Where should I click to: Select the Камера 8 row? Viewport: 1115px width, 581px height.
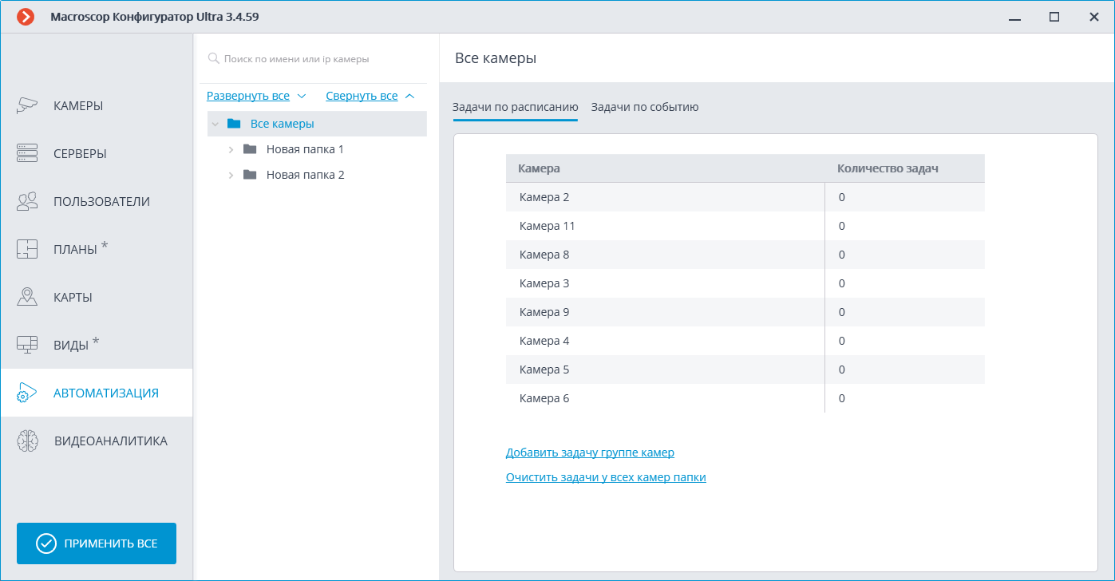tap(745, 255)
